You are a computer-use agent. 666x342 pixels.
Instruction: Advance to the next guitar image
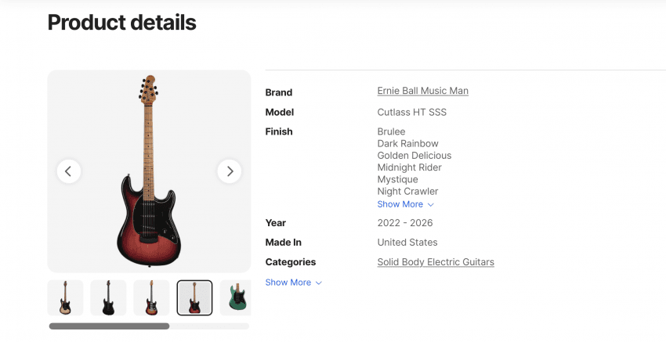(229, 171)
